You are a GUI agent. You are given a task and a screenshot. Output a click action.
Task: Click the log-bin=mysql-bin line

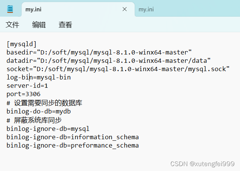pyautogui.click(x=39, y=77)
